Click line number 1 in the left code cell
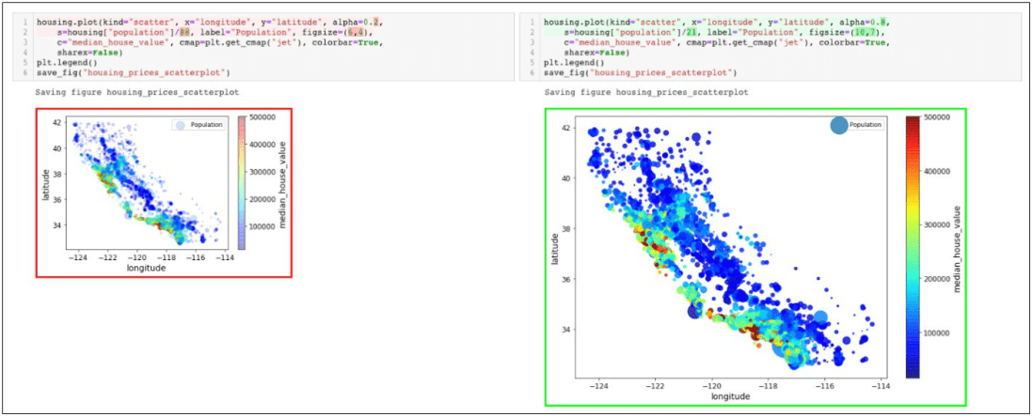The height and width of the screenshot is (417, 1033). pyautogui.click(x=26, y=21)
